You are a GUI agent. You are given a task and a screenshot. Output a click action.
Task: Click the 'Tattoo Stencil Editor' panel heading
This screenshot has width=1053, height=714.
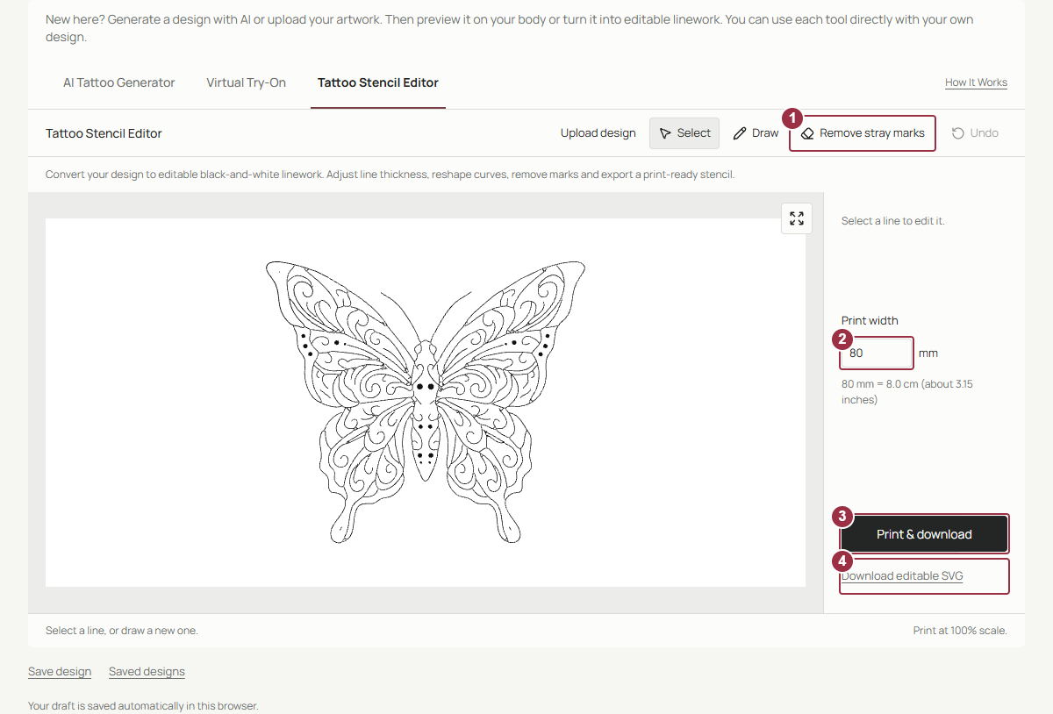point(104,133)
